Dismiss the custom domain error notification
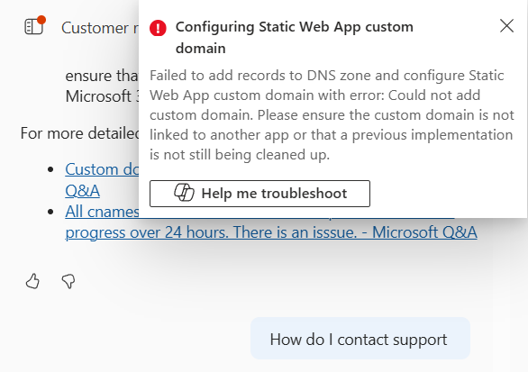The height and width of the screenshot is (372, 528). click(506, 26)
